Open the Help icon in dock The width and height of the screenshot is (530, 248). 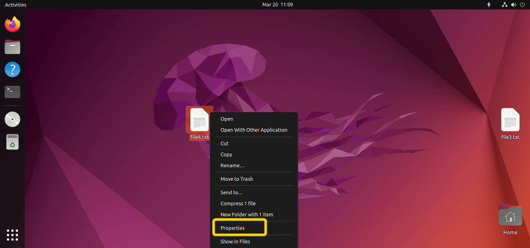click(12, 69)
